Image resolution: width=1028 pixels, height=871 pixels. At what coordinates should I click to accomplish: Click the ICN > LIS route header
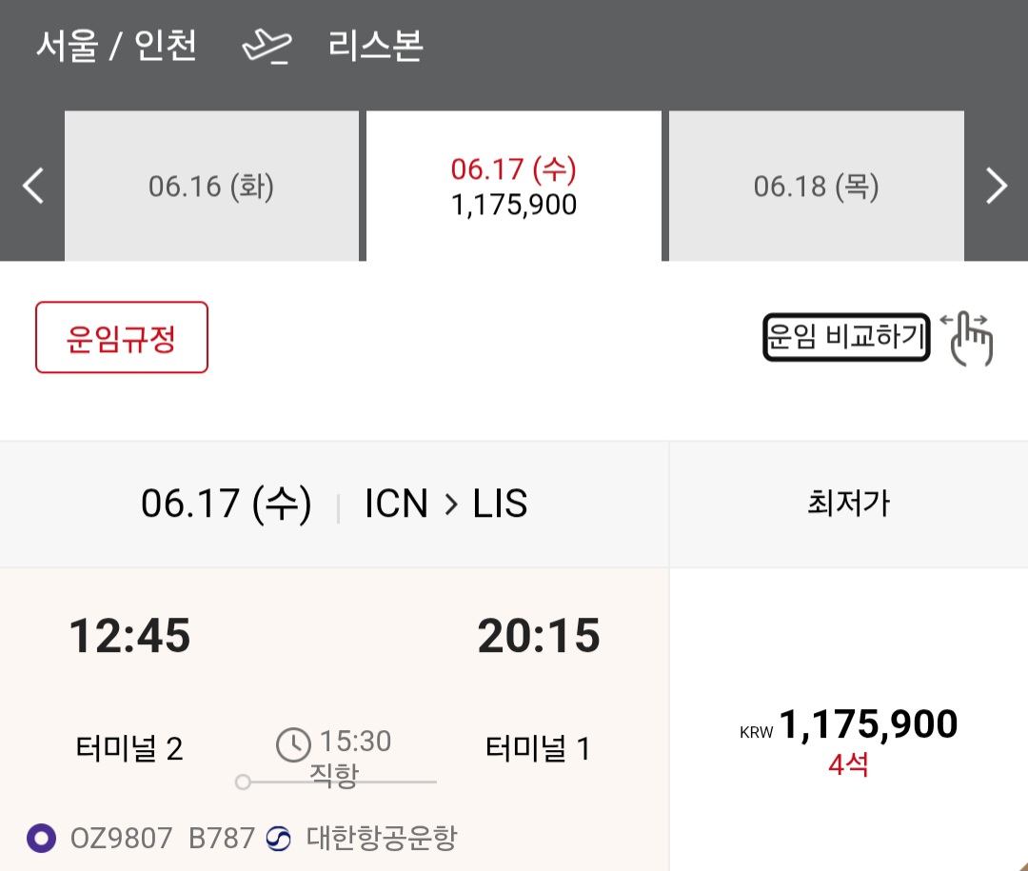pyautogui.click(x=445, y=504)
